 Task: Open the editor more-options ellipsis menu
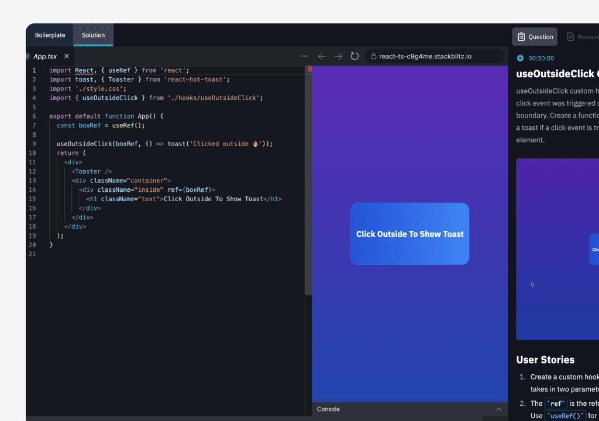[304, 56]
